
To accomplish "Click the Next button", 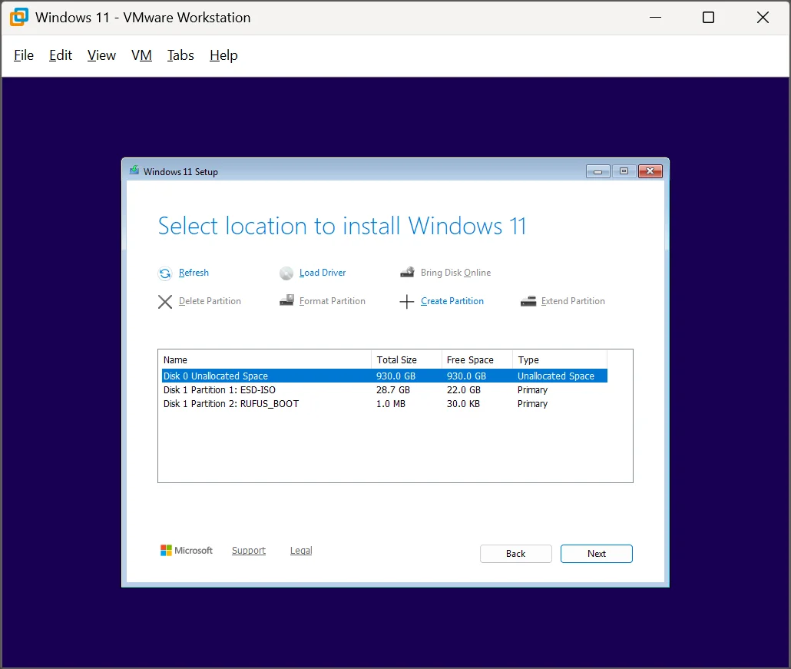I will [596, 554].
